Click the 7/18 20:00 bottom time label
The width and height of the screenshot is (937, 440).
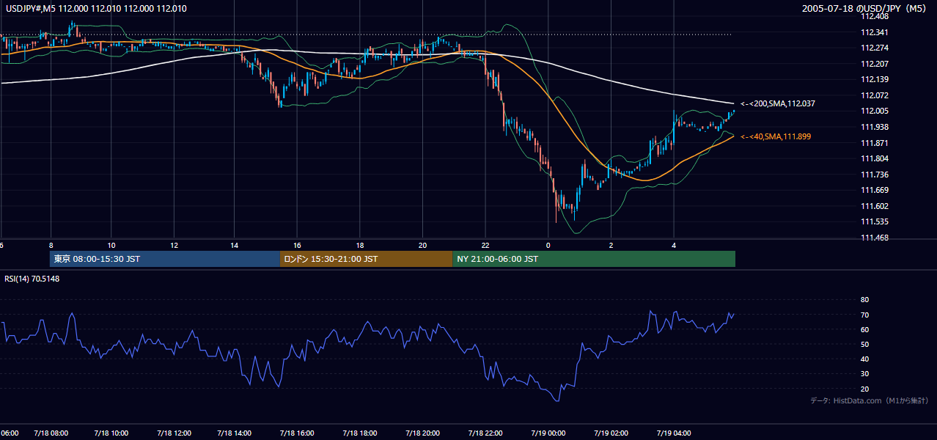[x=423, y=433]
